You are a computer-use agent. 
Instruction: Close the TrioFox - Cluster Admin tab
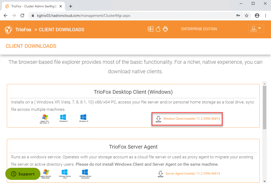(x=61, y=6)
